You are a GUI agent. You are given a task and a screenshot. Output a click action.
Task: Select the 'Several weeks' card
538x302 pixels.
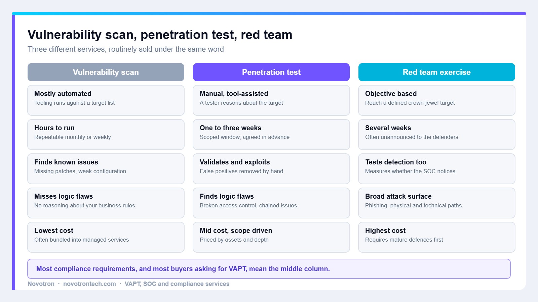[x=437, y=135]
